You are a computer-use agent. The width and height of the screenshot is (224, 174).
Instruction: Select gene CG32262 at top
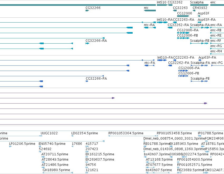175,2
